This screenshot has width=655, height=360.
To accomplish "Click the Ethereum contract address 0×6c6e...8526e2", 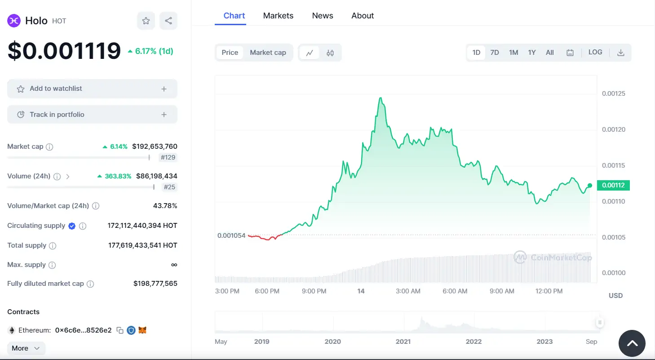I will click(83, 330).
